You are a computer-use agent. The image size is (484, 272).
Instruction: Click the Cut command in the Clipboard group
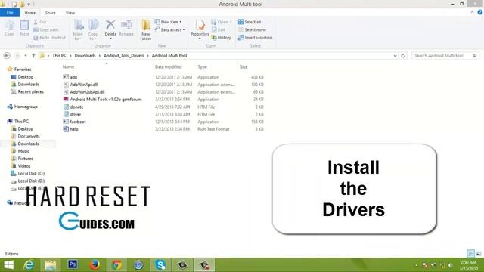point(40,22)
